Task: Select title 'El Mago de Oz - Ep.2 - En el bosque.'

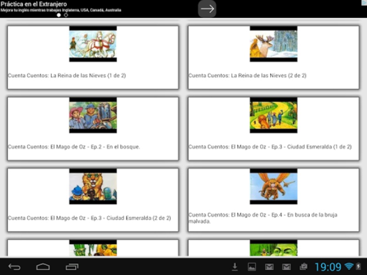Action: tap(95, 147)
